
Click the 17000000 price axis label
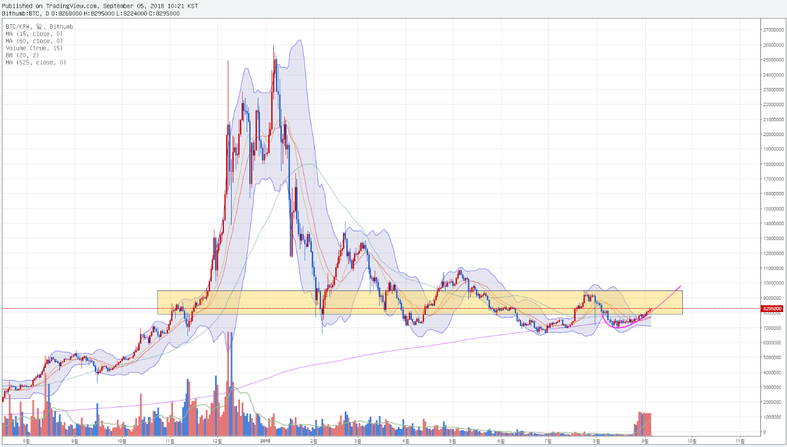[x=773, y=179]
